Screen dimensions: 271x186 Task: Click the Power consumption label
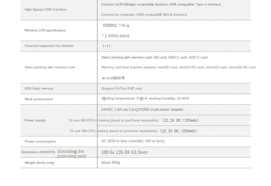(x=40, y=142)
